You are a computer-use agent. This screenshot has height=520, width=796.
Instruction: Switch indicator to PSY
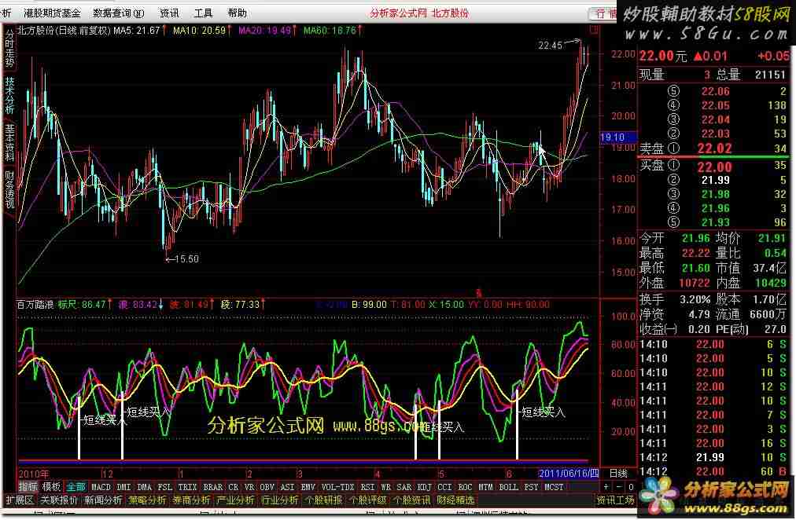532,487
